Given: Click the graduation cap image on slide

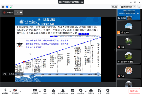Looking at the screenshot, I should [x=20, y=45].
